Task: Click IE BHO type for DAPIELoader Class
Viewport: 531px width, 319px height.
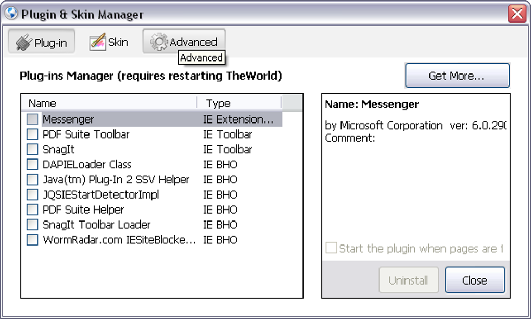Action: click(x=220, y=164)
